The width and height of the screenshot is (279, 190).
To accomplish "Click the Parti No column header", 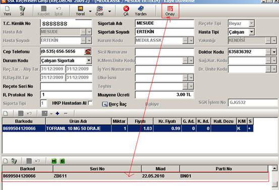I will pyautogui.click(x=224, y=169).
